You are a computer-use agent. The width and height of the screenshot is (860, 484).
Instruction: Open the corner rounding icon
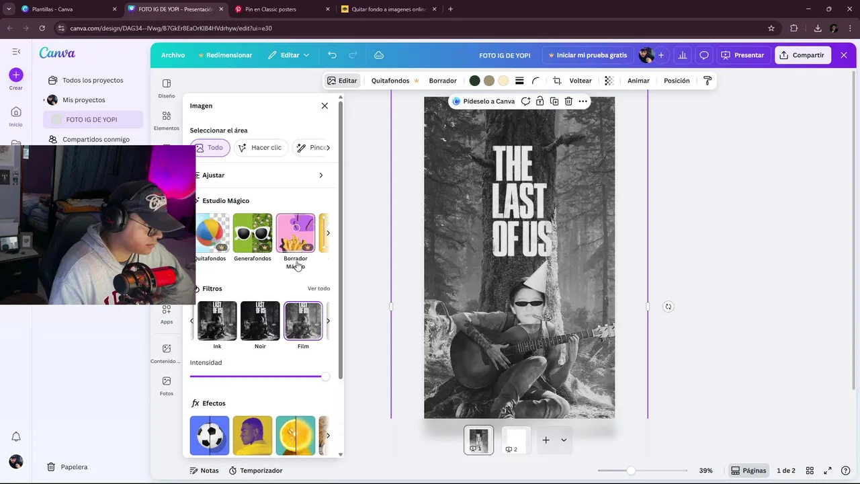(536, 81)
